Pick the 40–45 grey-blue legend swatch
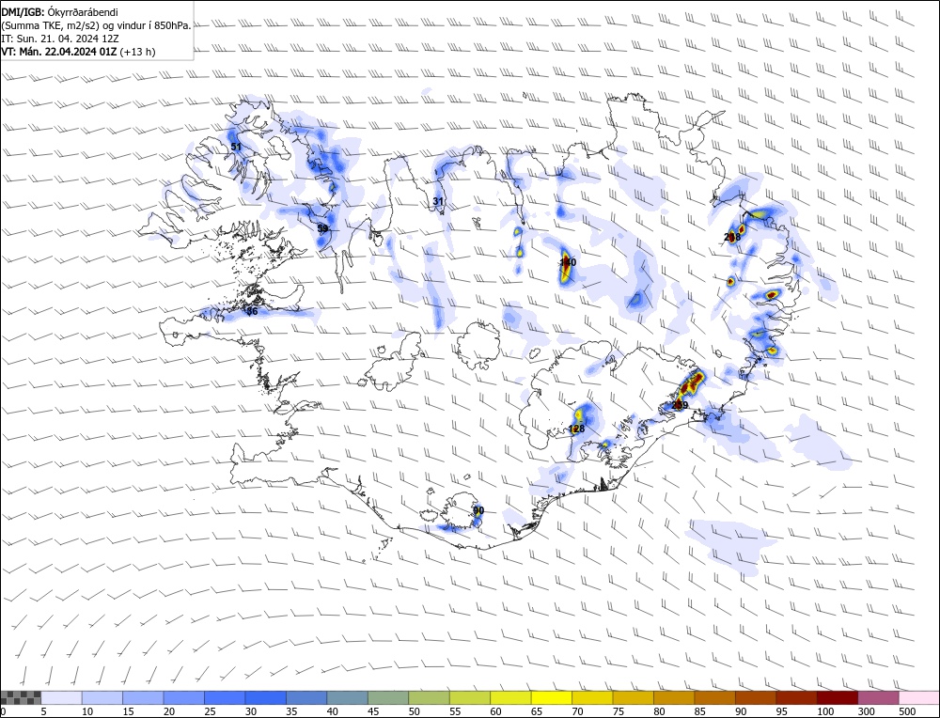Image resolution: width=940 pixels, height=718 pixels. tap(347, 697)
